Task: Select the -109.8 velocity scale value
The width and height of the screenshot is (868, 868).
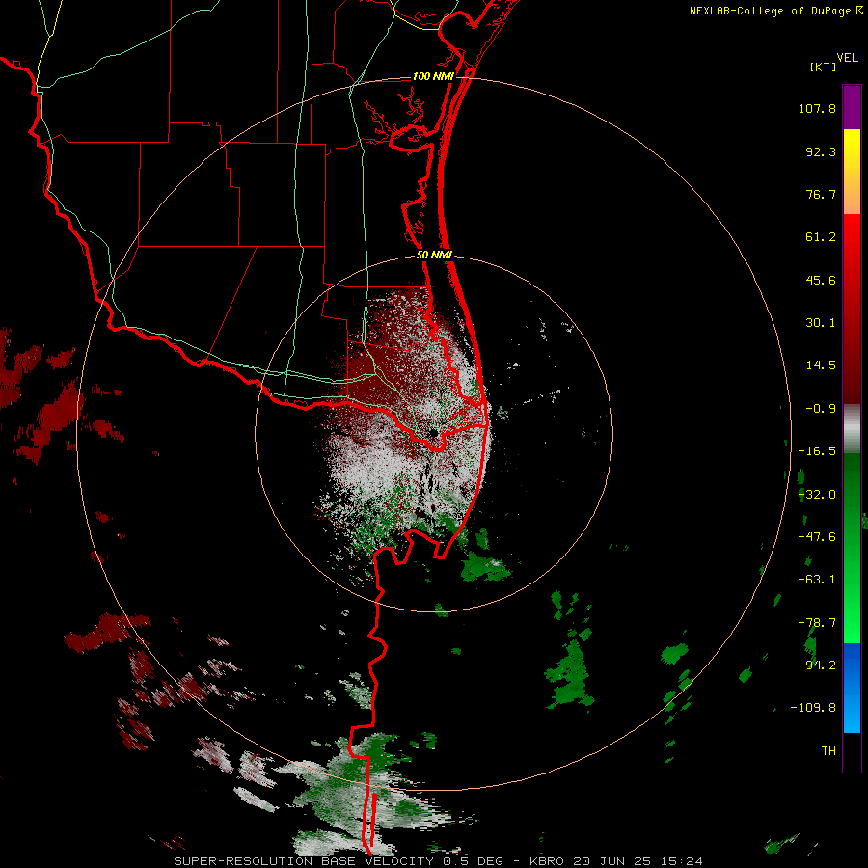Action: pos(813,708)
